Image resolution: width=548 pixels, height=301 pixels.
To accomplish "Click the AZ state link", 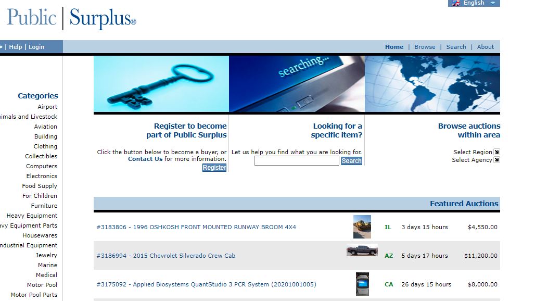I will point(389,256).
